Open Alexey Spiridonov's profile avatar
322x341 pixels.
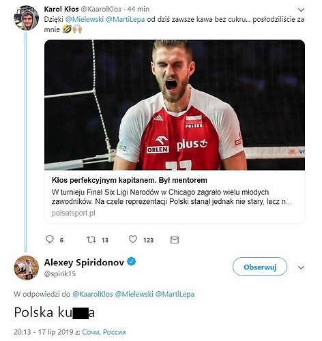click(27, 268)
